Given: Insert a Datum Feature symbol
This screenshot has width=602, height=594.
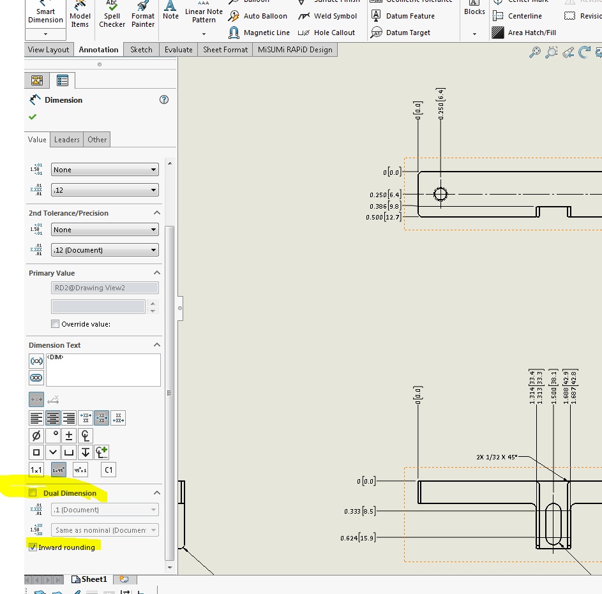Looking at the screenshot, I should pyautogui.click(x=403, y=16).
